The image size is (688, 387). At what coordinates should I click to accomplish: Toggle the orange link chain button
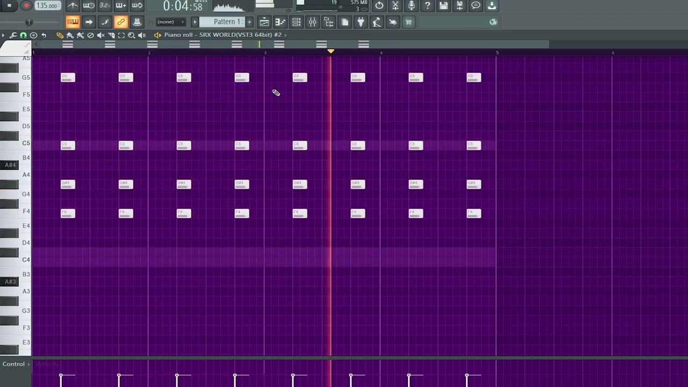coord(121,22)
